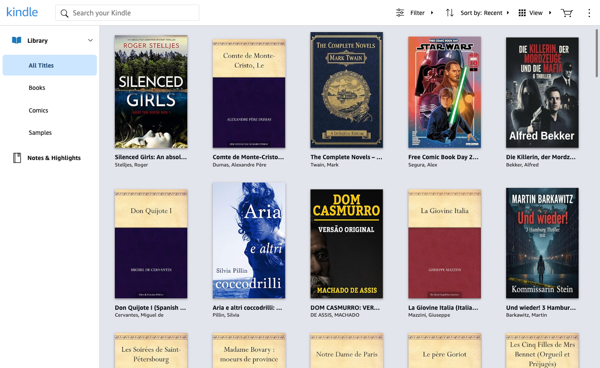Open The Complete Novels Mark Twain cover
Screen dimensions: 600x368
[347, 90]
